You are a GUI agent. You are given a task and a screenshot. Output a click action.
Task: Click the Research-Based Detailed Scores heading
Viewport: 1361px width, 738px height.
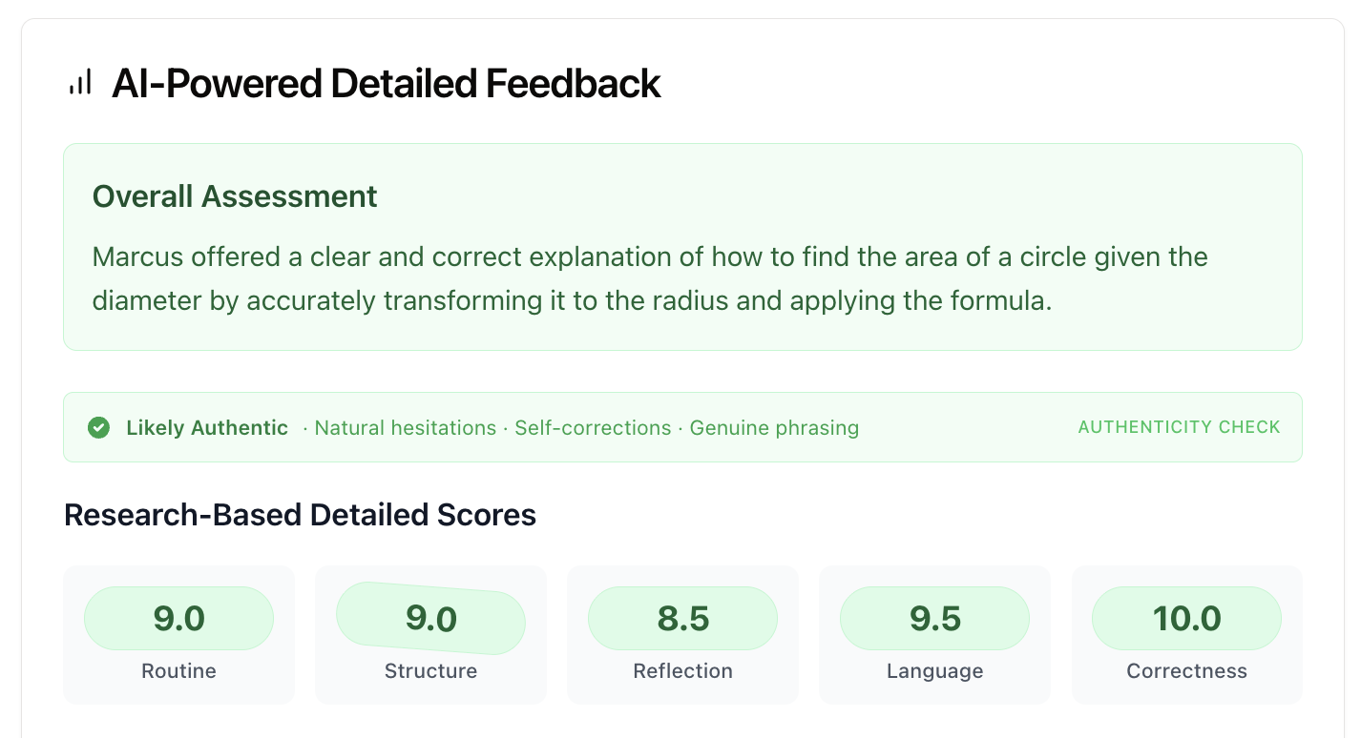pos(300,515)
